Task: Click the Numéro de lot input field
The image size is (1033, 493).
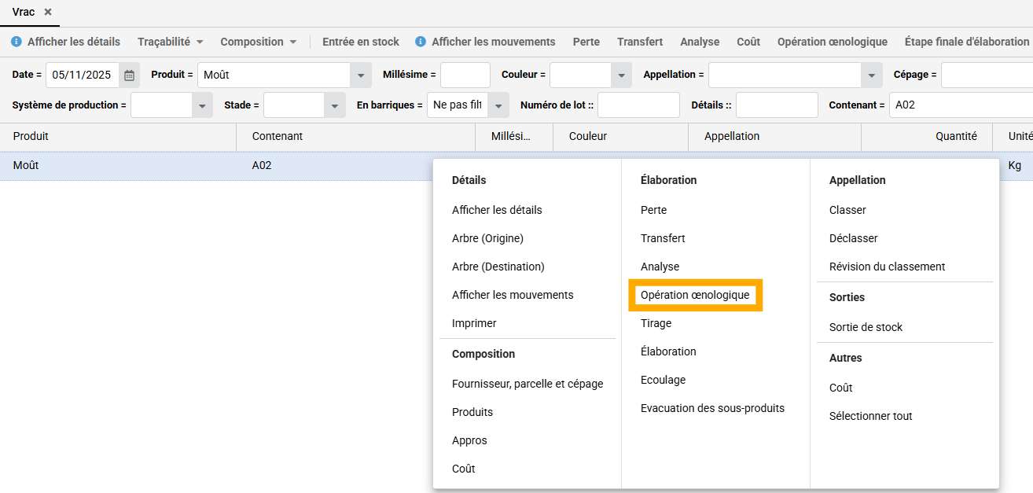Action: (x=638, y=105)
